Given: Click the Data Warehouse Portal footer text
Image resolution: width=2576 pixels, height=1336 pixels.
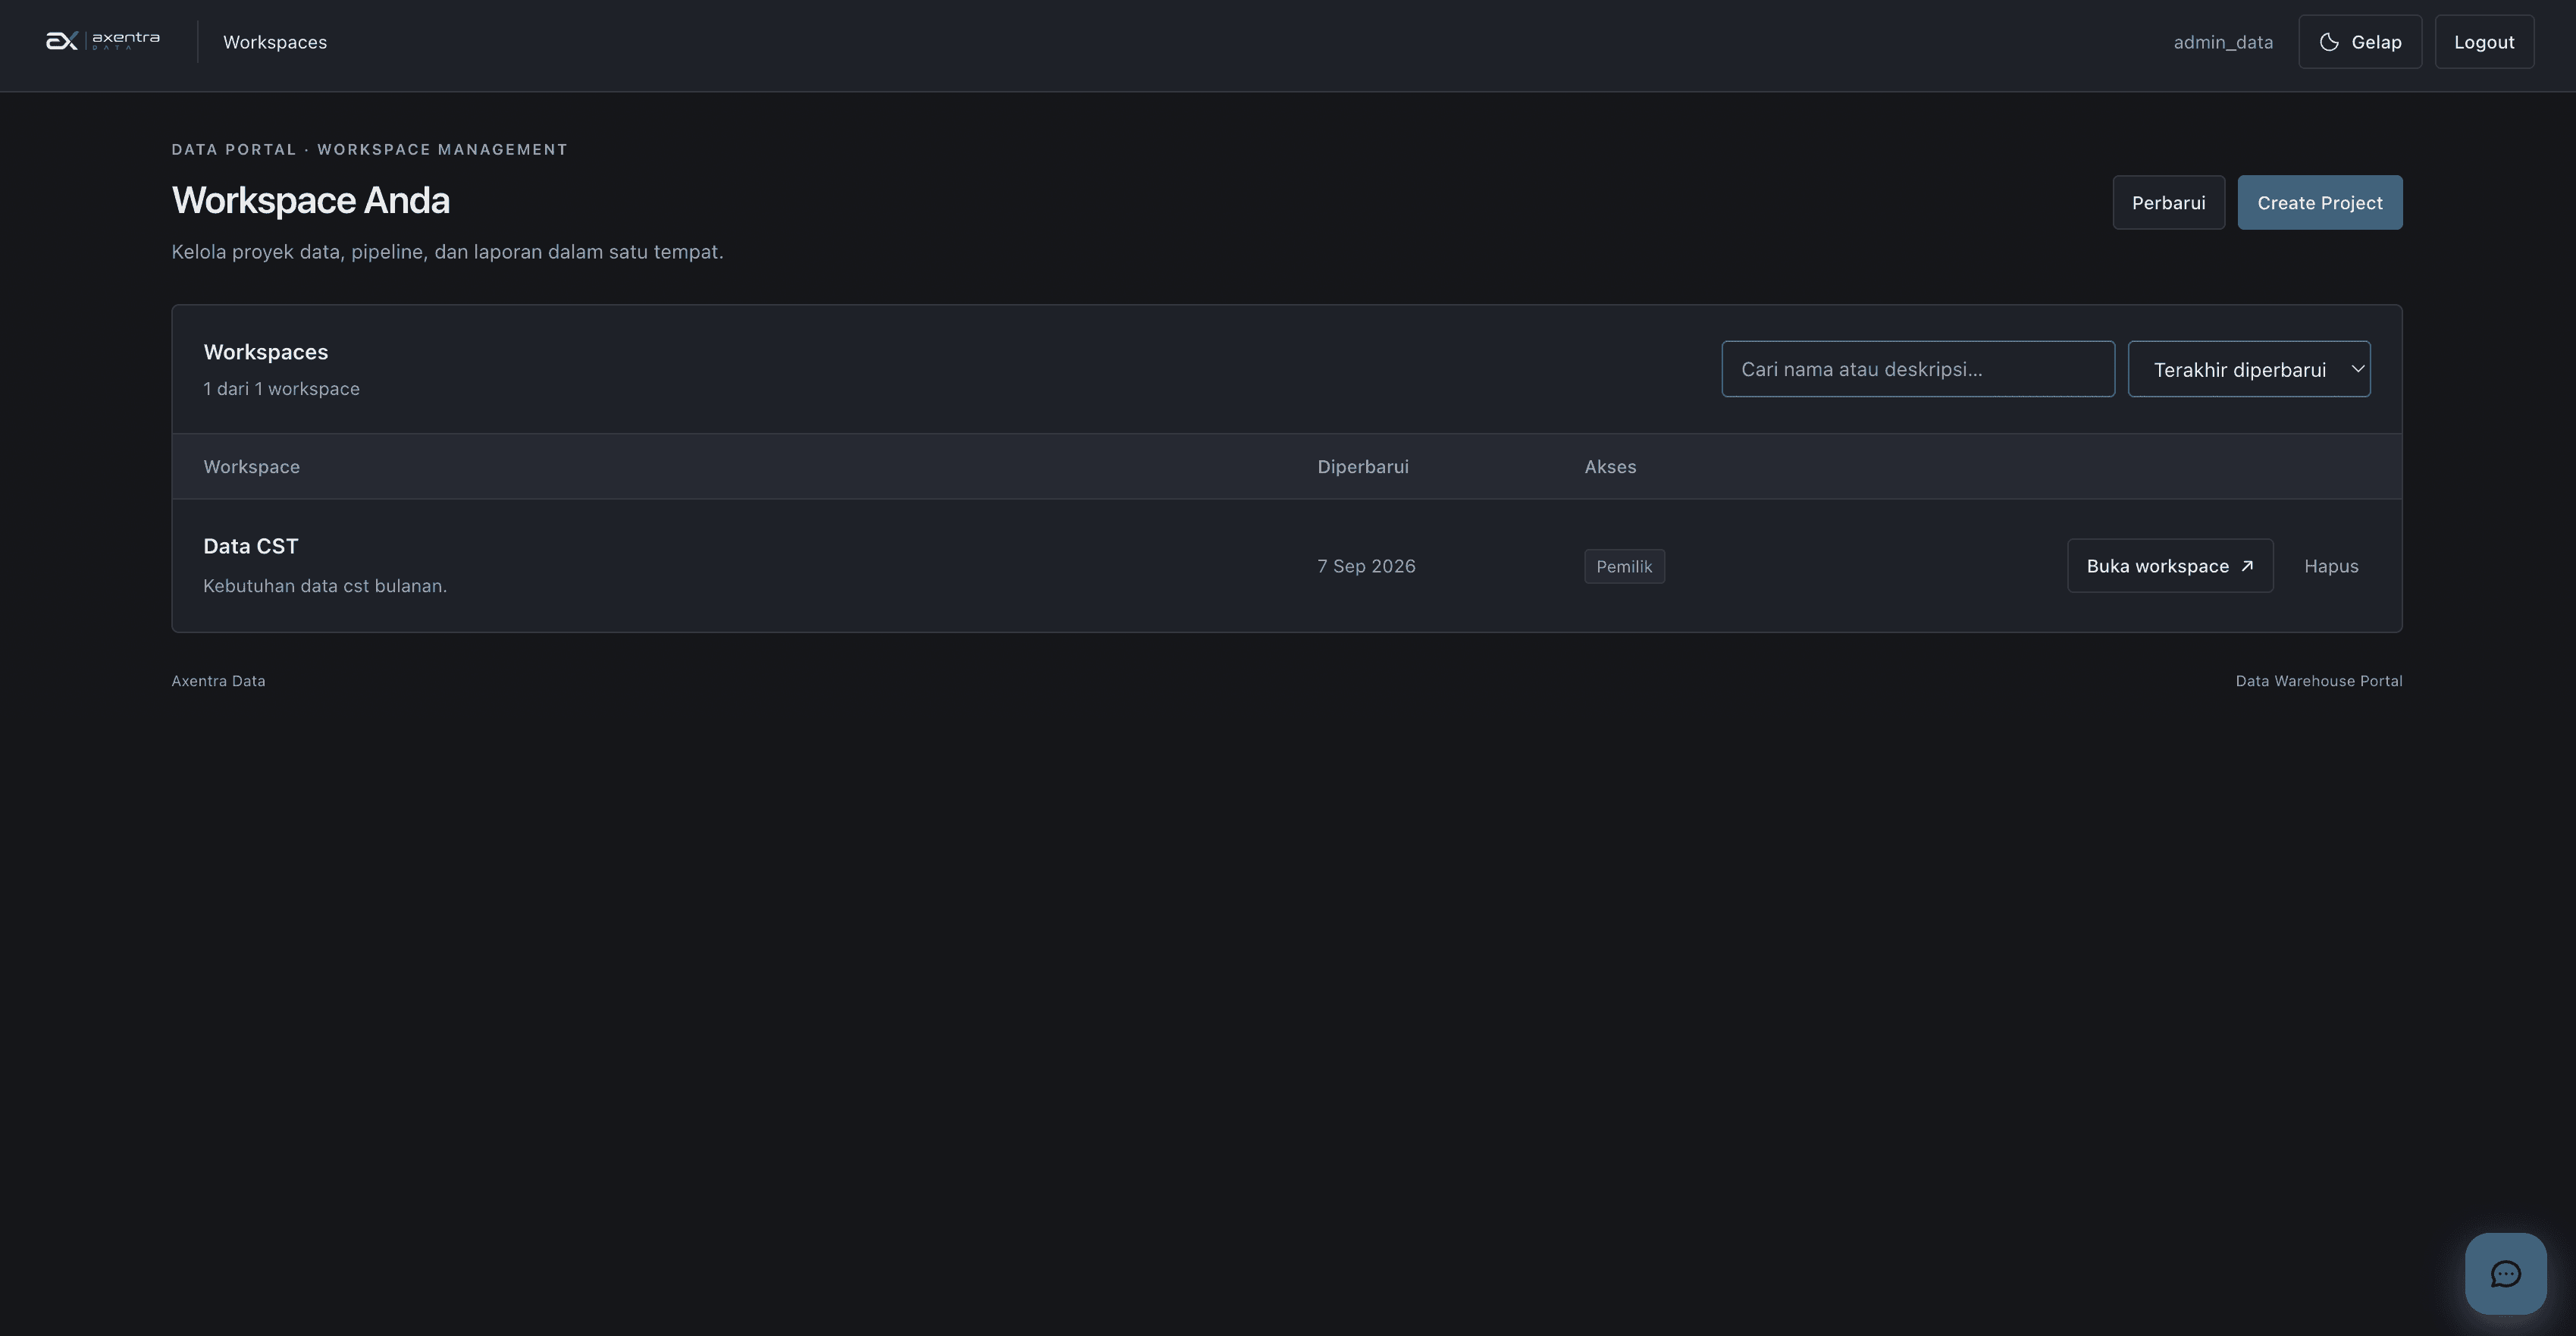Looking at the screenshot, I should point(2319,681).
